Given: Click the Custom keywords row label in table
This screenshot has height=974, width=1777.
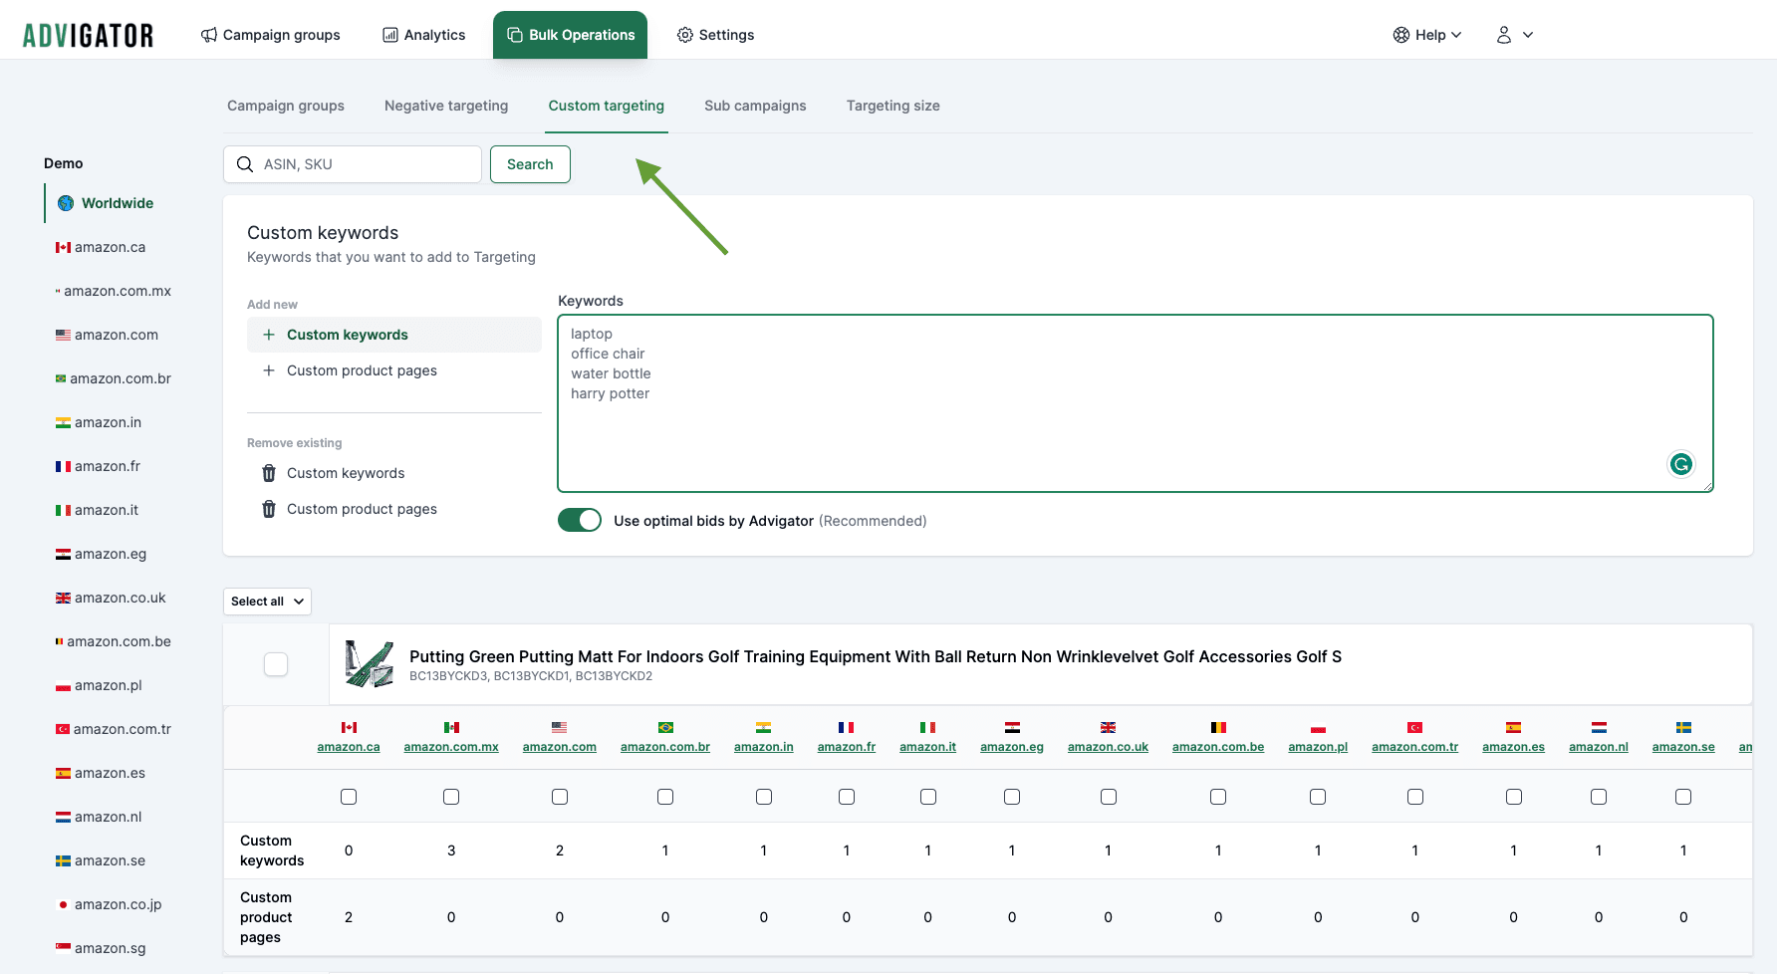Looking at the screenshot, I should click(272, 851).
